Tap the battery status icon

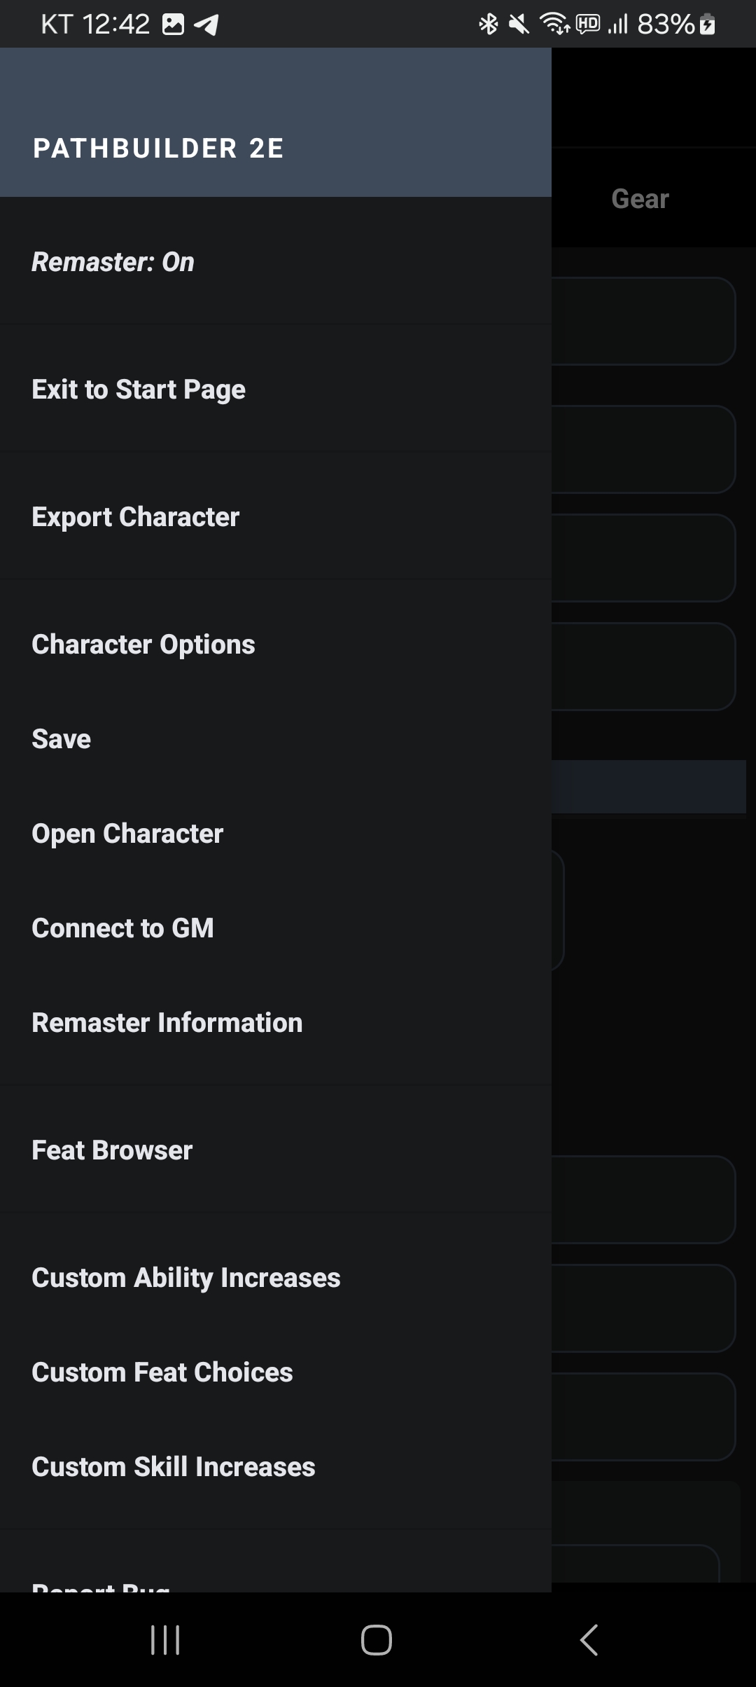(x=708, y=25)
